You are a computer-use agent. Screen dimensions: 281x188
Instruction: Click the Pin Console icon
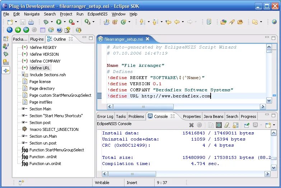coord(247,125)
